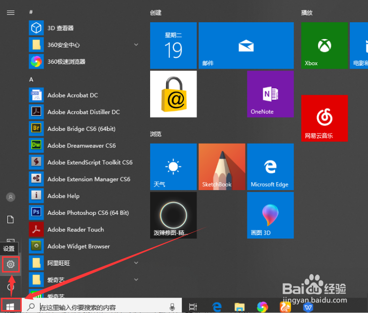The image size is (368, 313).
Task: Launch Adobe Photoshop CS6 (64 Bit)
Action: coord(83,213)
